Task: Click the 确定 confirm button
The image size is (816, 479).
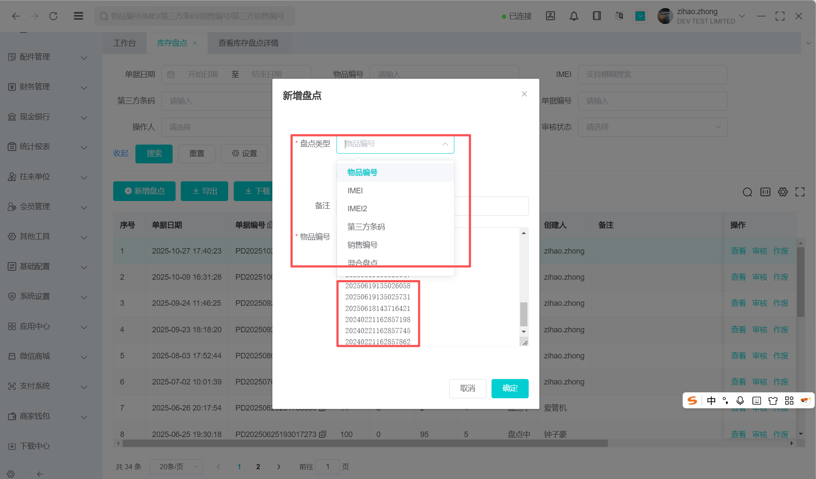Action: click(x=510, y=388)
